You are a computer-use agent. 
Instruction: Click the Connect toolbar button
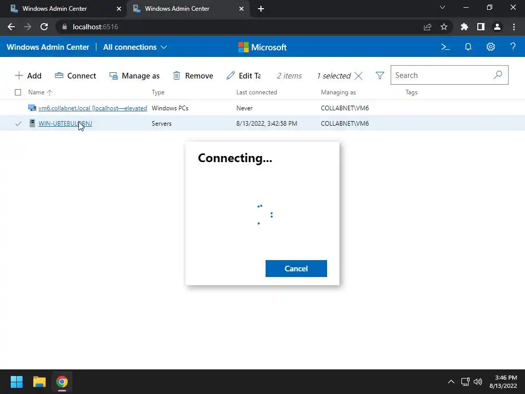pyautogui.click(x=75, y=76)
